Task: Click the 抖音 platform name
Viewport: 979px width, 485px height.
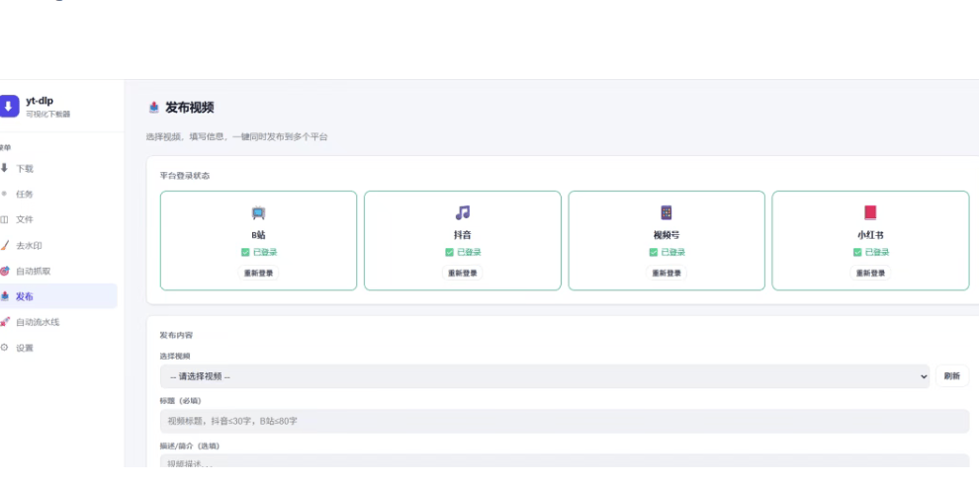Action: (462, 236)
